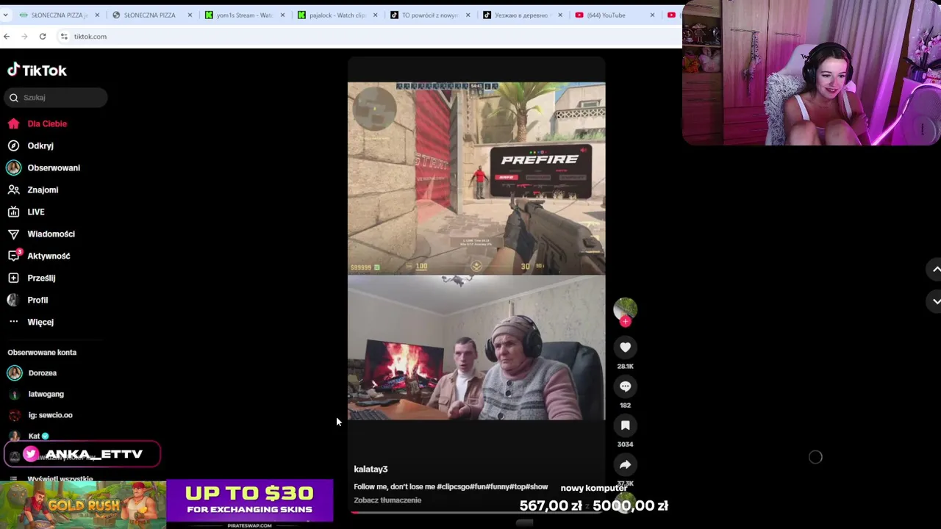Reload the tiktok.com page
The width and height of the screenshot is (941, 529).
tap(43, 36)
